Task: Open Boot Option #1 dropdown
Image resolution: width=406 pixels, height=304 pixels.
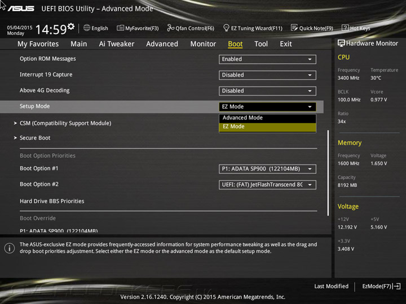Action: pos(267,169)
